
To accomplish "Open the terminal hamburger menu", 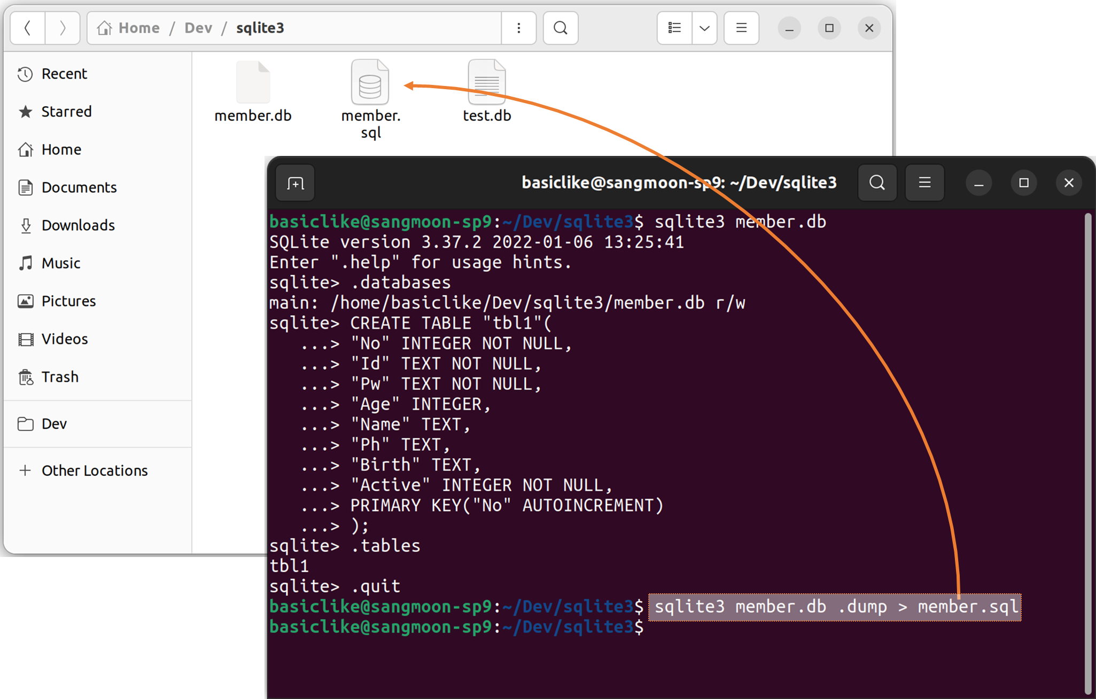I will click(x=924, y=183).
